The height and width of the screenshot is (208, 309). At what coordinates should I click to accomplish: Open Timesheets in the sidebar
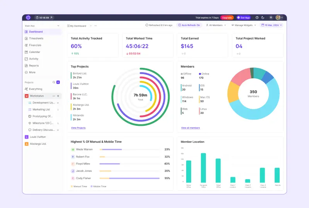point(36,39)
